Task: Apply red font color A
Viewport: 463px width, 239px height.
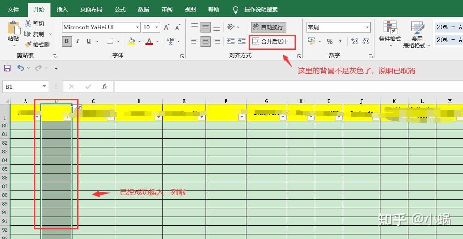Action: pyautogui.click(x=150, y=41)
